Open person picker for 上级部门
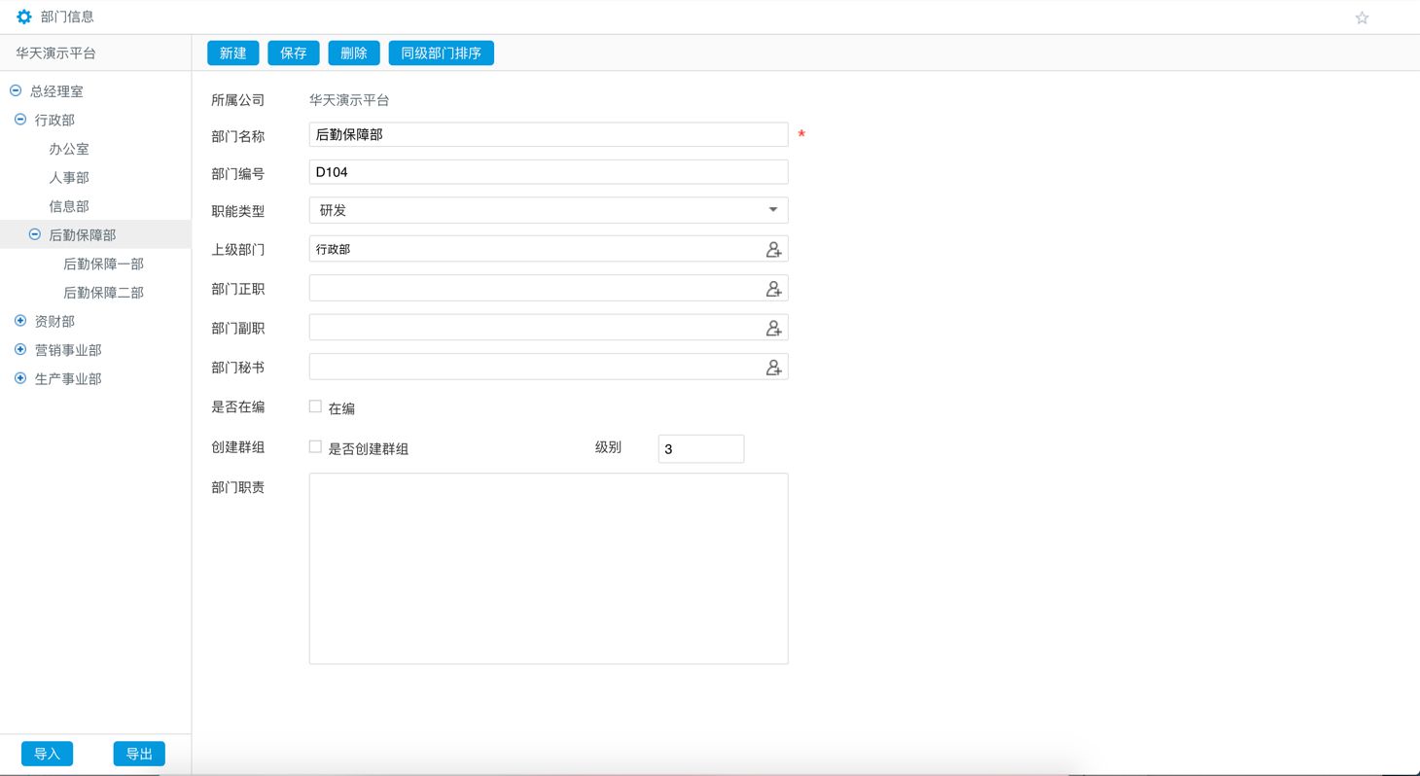 pyautogui.click(x=773, y=250)
